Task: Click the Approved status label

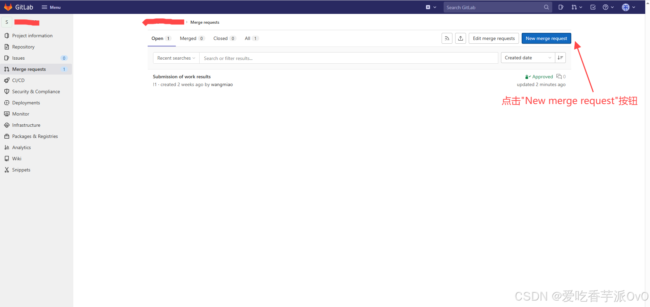Action: (x=539, y=77)
